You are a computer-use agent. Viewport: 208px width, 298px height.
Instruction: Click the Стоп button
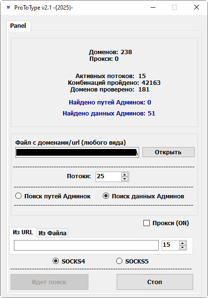155,282
